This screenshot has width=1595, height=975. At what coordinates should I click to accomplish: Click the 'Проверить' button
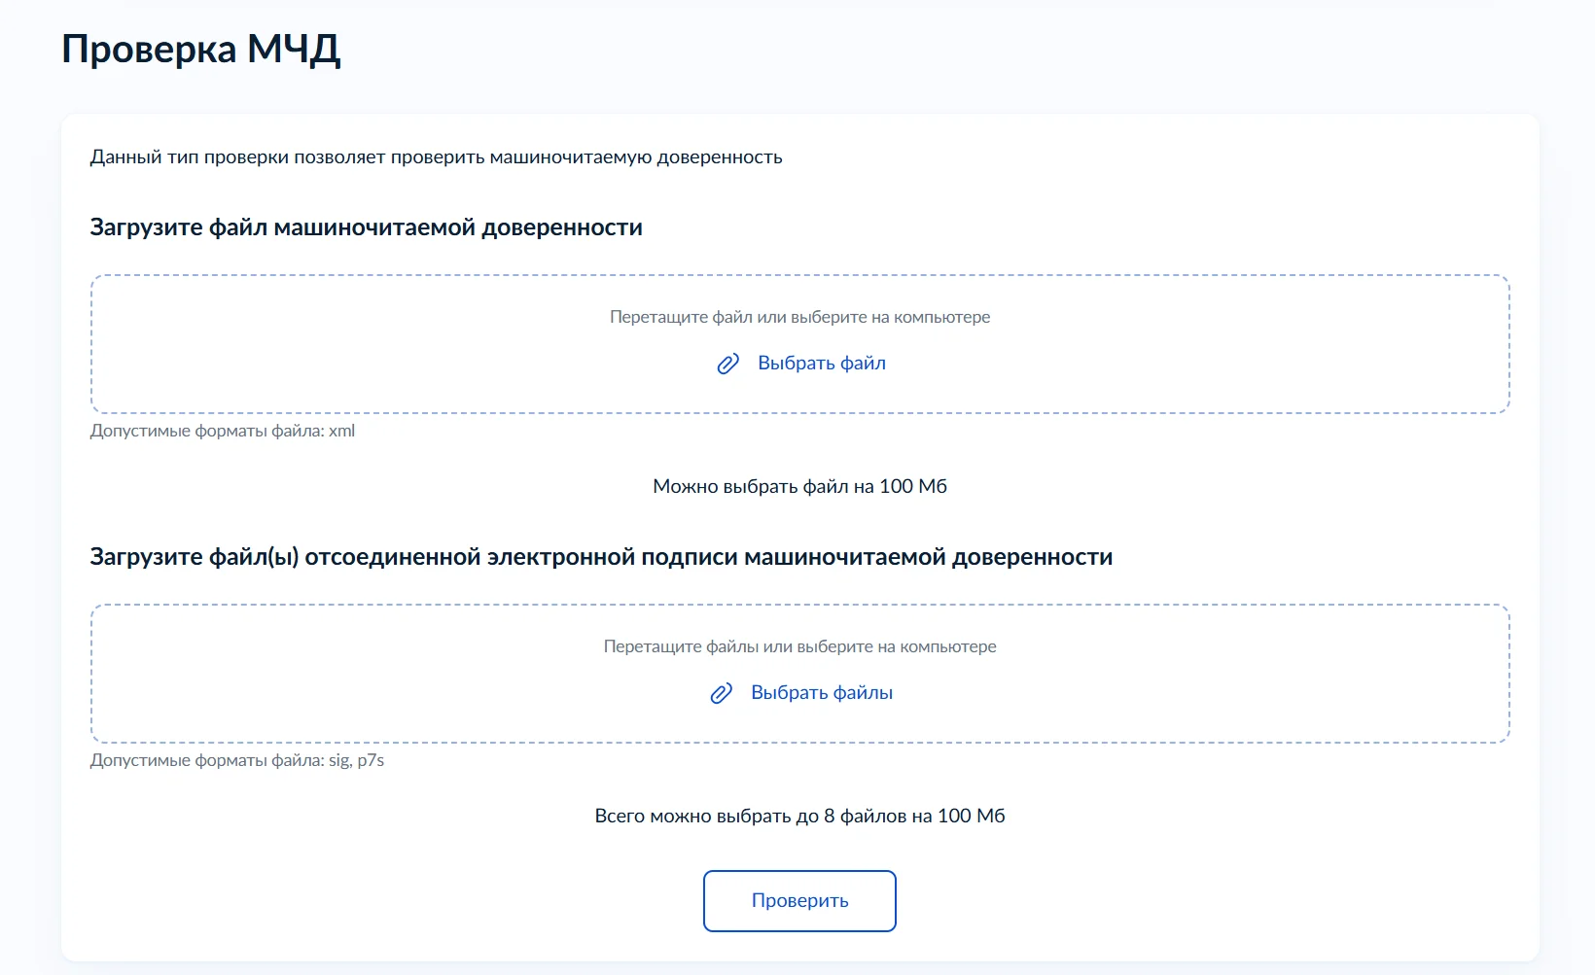pyautogui.click(x=799, y=901)
